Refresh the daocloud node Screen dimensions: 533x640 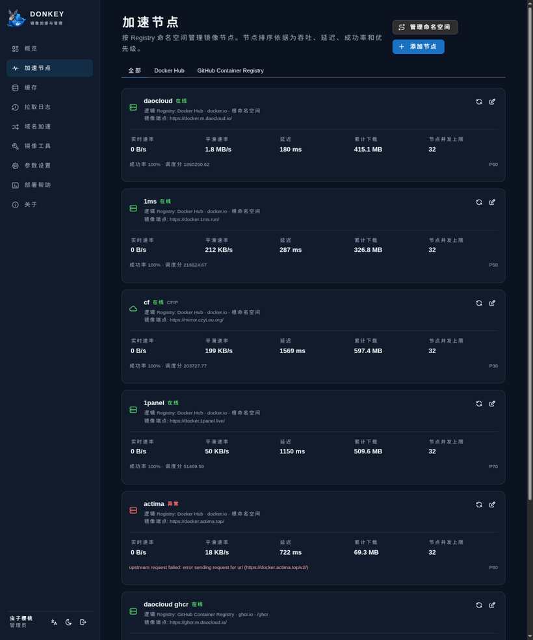tap(479, 101)
